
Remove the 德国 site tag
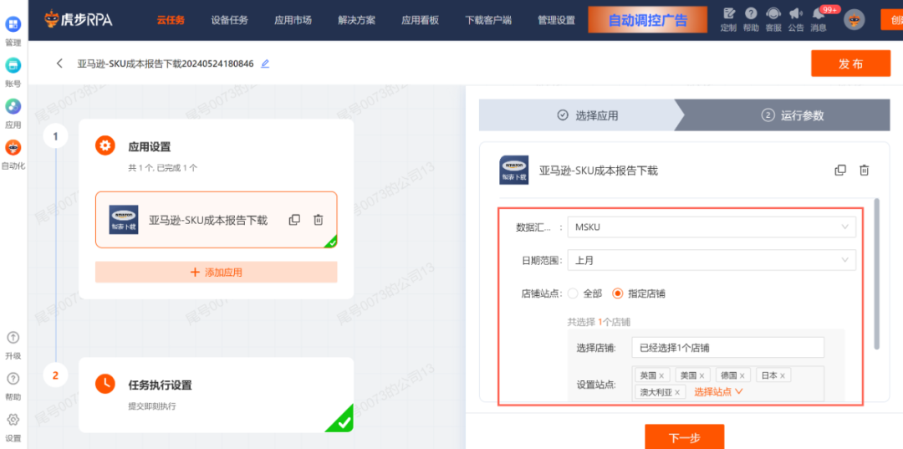[x=742, y=375]
